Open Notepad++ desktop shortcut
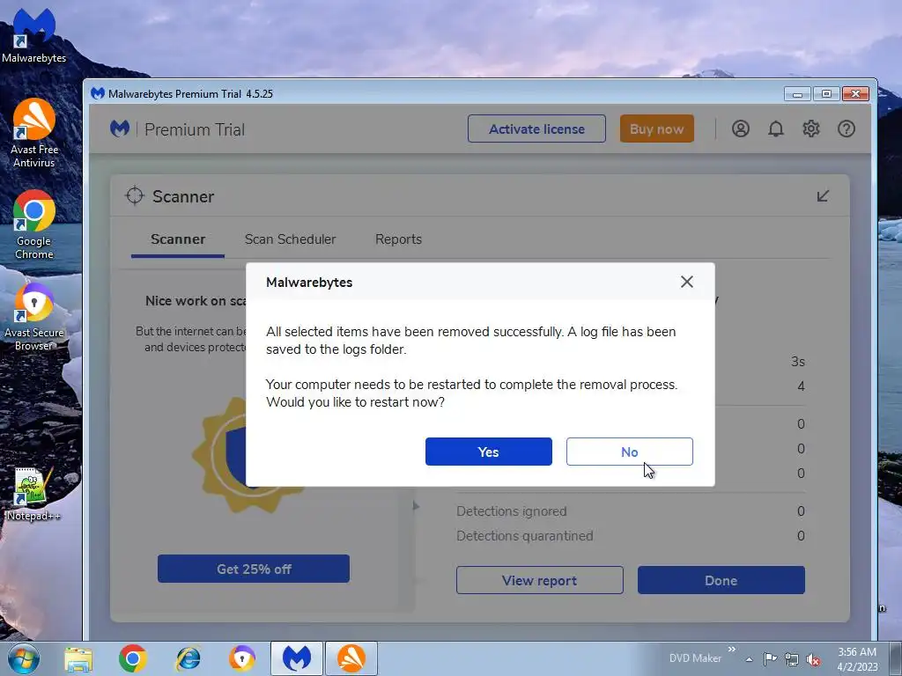The width and height of the screenshot is (902, 676). coord(33,495)
